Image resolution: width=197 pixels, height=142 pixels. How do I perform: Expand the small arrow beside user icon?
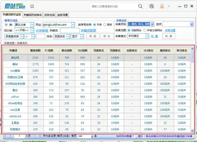(x=169, y=6)
